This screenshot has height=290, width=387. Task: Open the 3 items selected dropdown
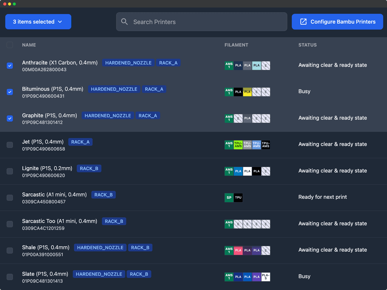tap(38, 22)
